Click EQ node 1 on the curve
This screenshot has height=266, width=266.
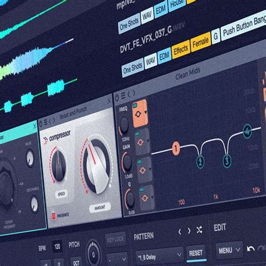[176, 149]
